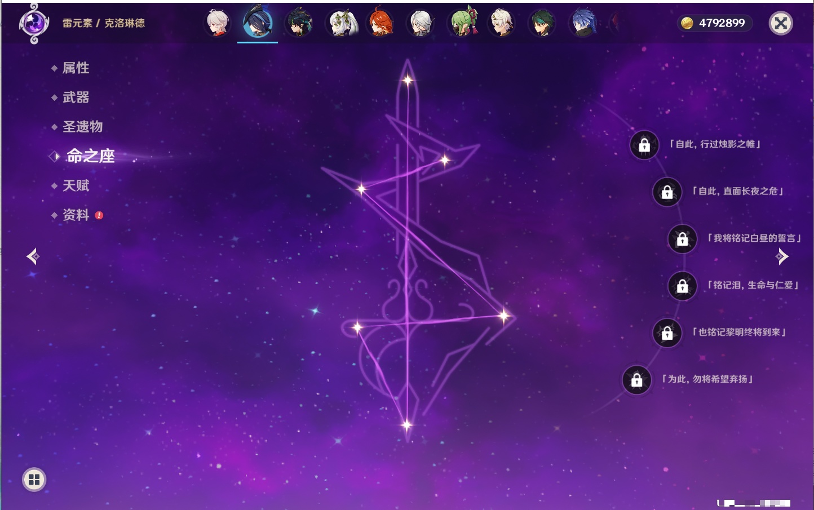Select the eighth avatar with pale blond hair
This screenshot has height=510, width=814.
pos(502,23)
